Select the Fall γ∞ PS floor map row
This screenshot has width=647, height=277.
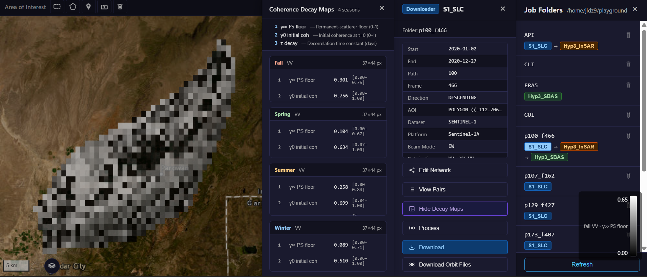328,80
